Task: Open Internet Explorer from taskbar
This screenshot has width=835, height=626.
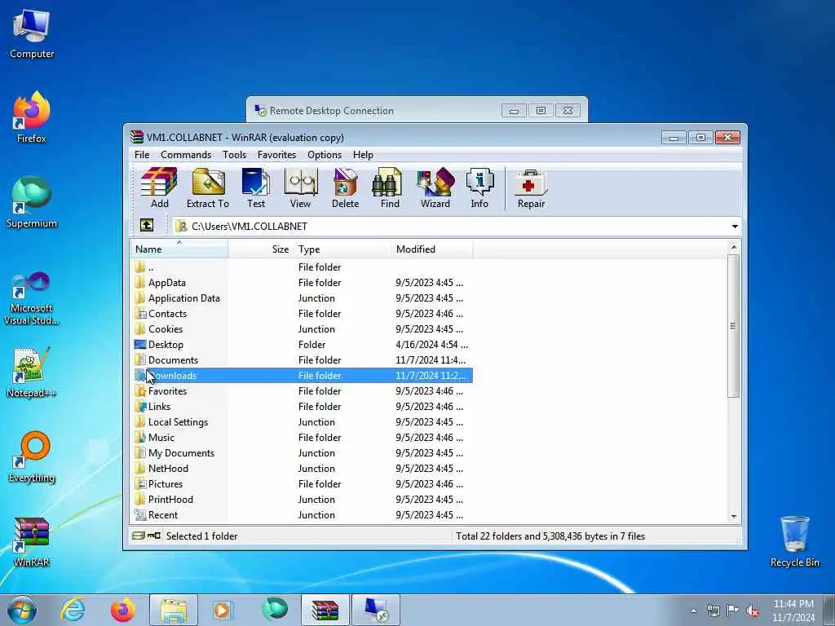Action: [73, 610]
